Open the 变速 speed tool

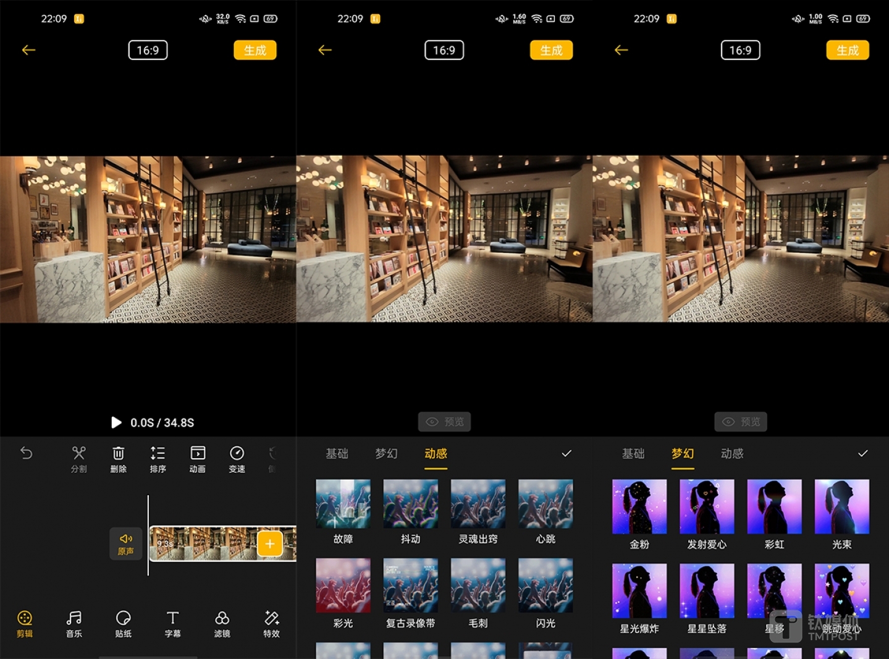coord(237,459)
